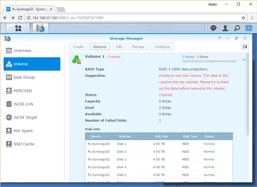This screenshot has width=257, height=187.
Task: Click the Volume 1 usage progress bar
Action: [x=210, y=61]
